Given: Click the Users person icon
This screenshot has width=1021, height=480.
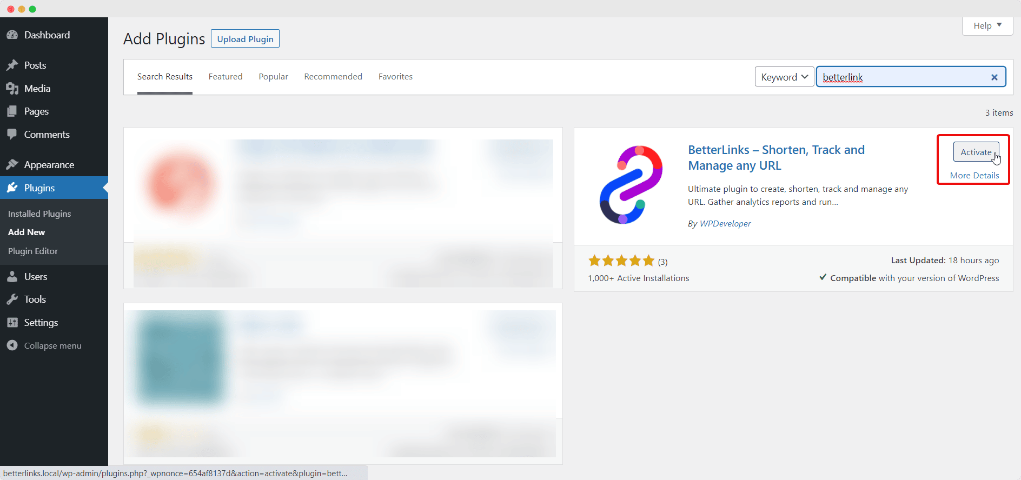Looking at the screenshot, I should [x=12, y=277].
